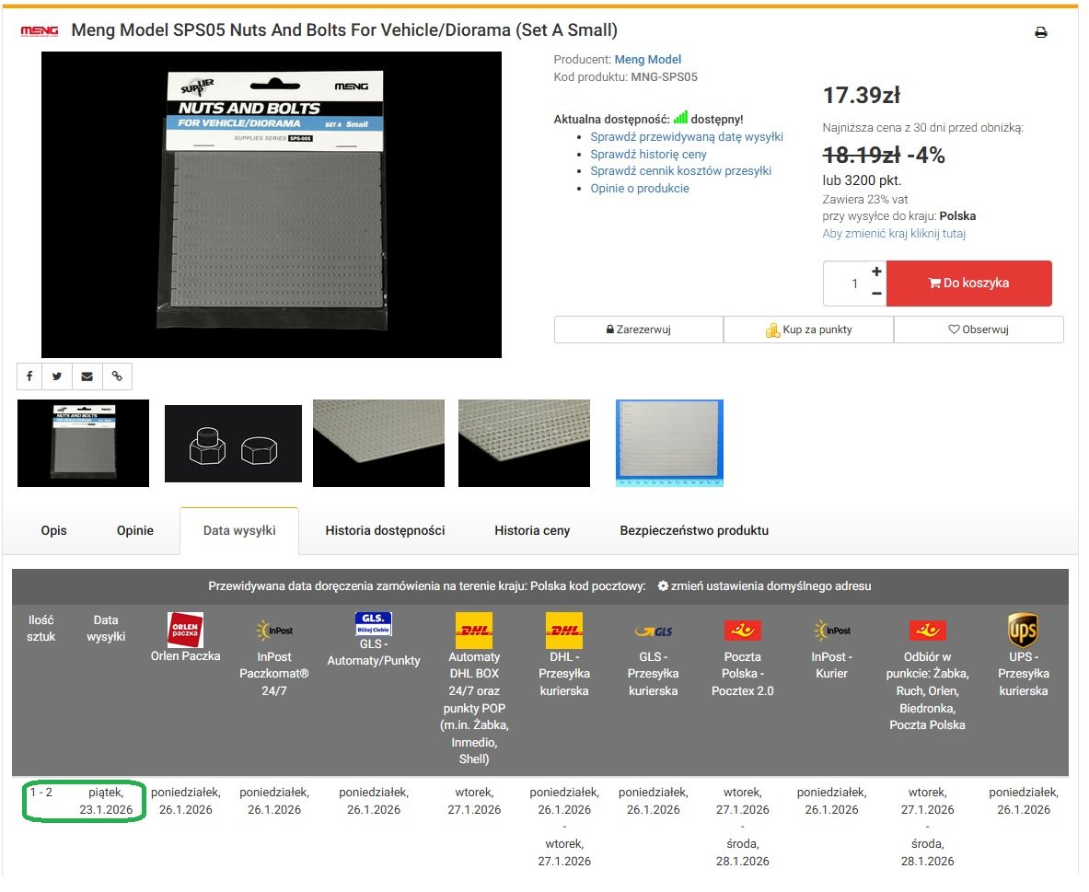Add product with Do koszyka button
The image size is (1089, 892).
968,284
